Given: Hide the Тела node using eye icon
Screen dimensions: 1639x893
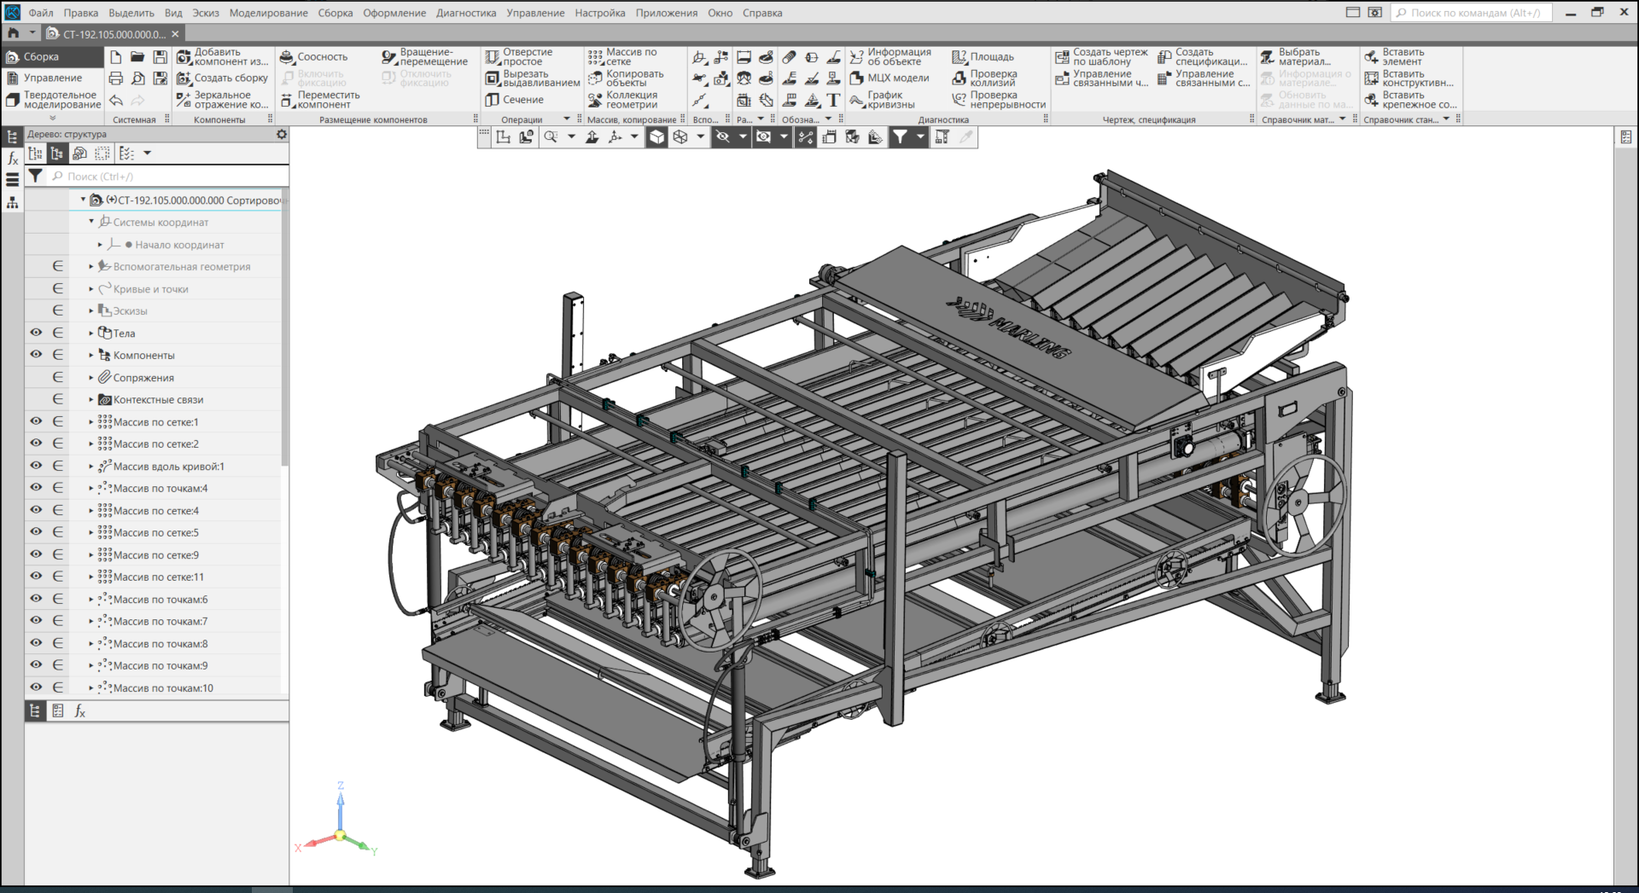Looking at the screenshot, I should [x=36, y=333].
